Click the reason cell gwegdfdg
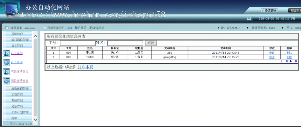This screenshot has height=127, width=301. 170,57
